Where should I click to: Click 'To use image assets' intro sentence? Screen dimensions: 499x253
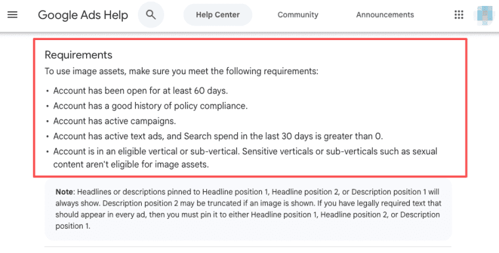[x=181, y=71]
